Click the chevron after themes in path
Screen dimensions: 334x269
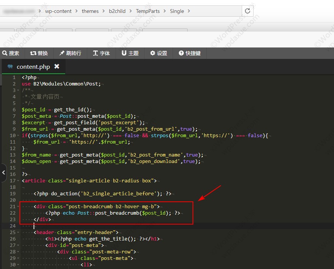coord(104,11)
